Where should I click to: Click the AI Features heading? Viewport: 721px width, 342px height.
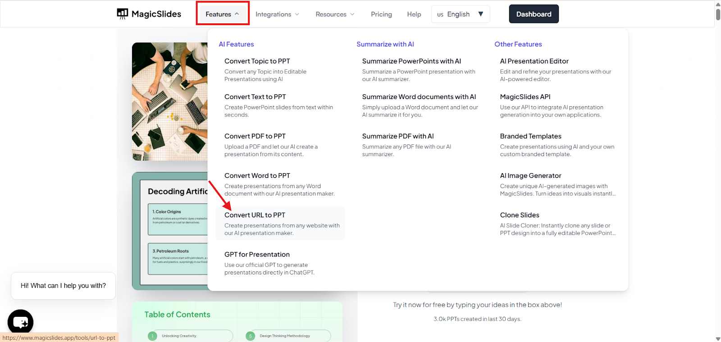click(x=236, y=44)
